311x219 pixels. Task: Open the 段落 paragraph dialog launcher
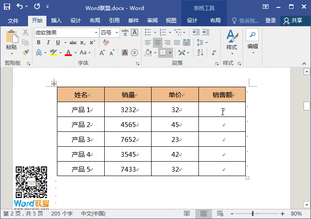(x=217, y=64)
